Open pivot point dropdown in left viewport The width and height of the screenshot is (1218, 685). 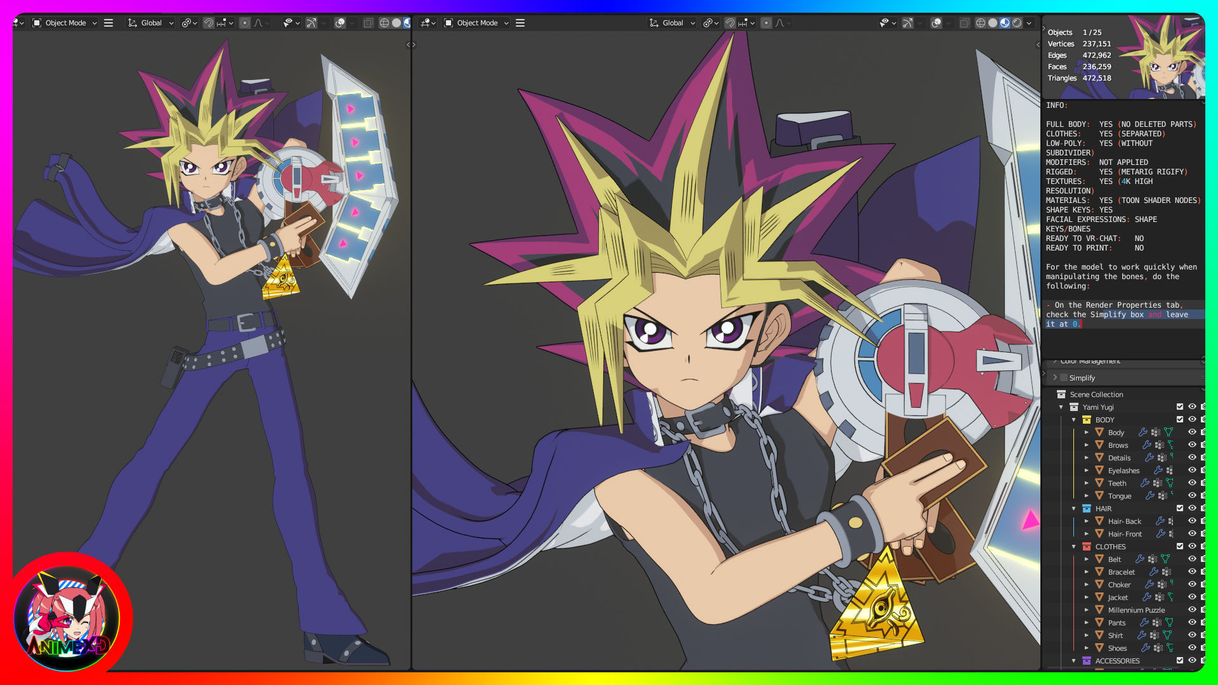190,23
